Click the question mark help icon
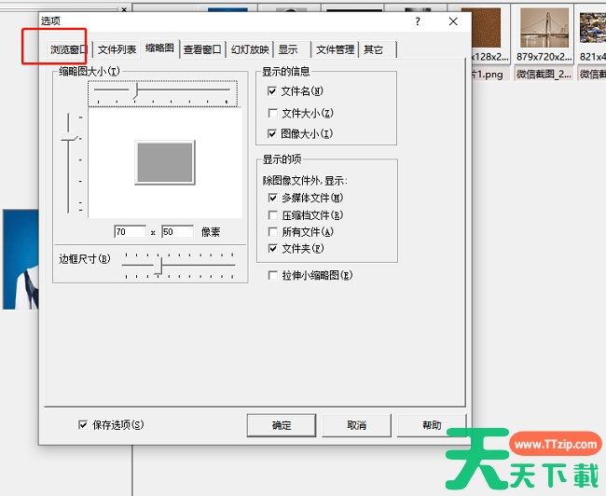This screenshot has height=496, width=606. (x=418, y=21)
